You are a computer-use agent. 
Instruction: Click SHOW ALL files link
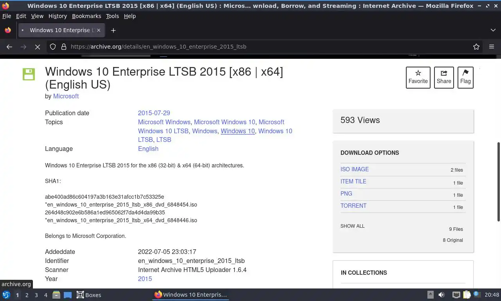[x=352, y=226]
